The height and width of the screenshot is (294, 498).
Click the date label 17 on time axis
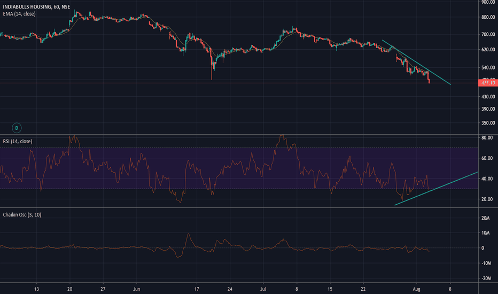(x=197, y=289)
